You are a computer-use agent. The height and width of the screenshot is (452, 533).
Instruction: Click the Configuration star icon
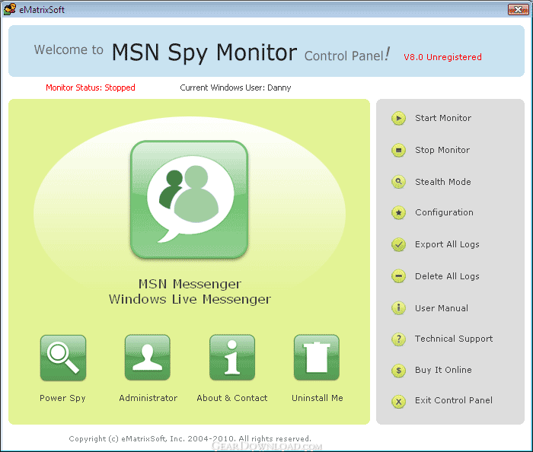click(398, 212)
